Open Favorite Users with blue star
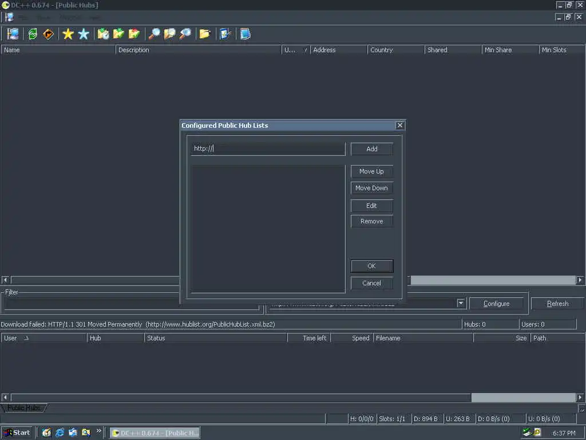Viewport: 586px width, 440px height. tap(84, 34)
